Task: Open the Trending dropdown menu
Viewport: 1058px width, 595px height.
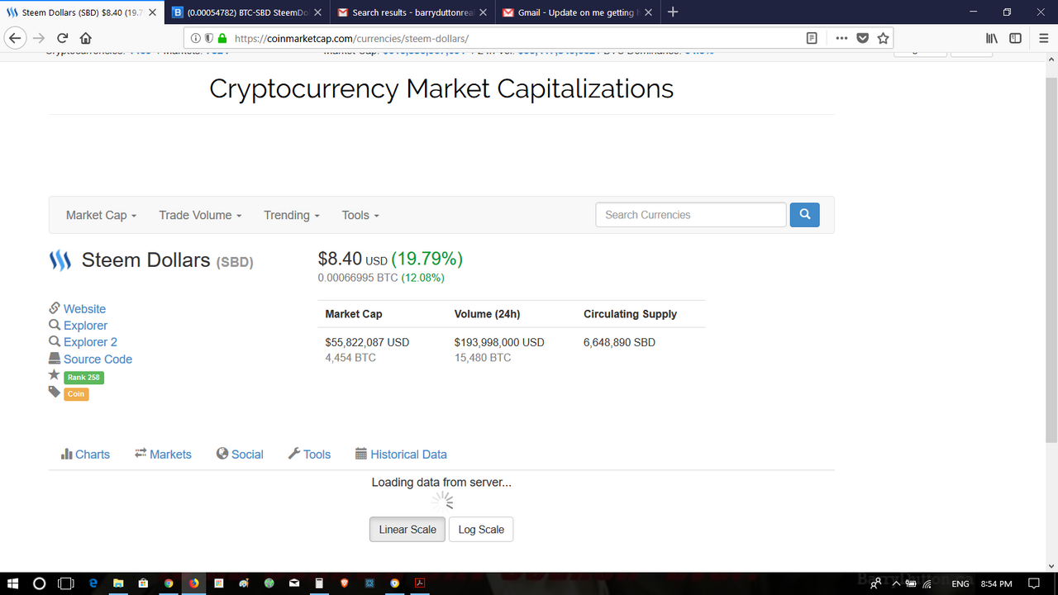Action: click(292, 215)
